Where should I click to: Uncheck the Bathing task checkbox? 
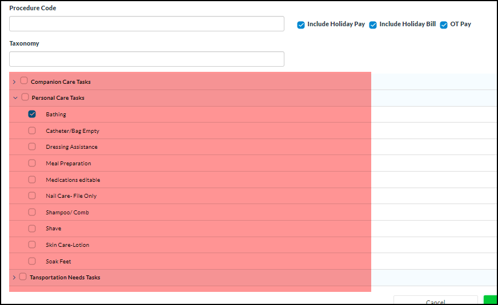point(32,114)
